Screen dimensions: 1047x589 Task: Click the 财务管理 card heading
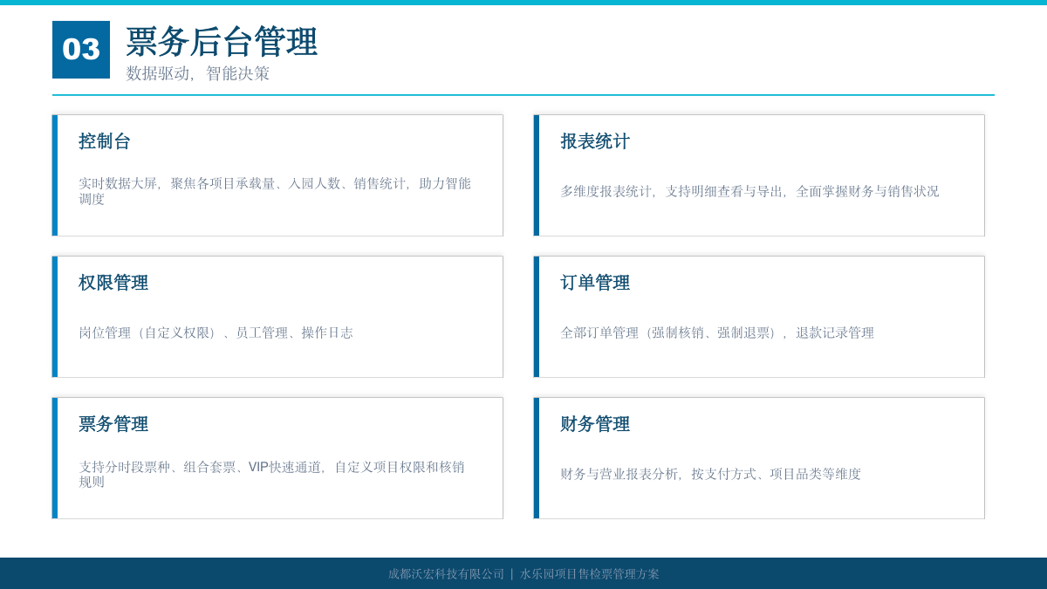[595, 424]
